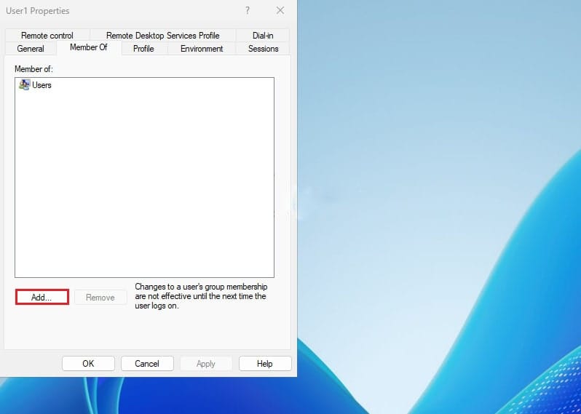Open the Remote control tab
581x414 pixels.
(x=47, y=36)
